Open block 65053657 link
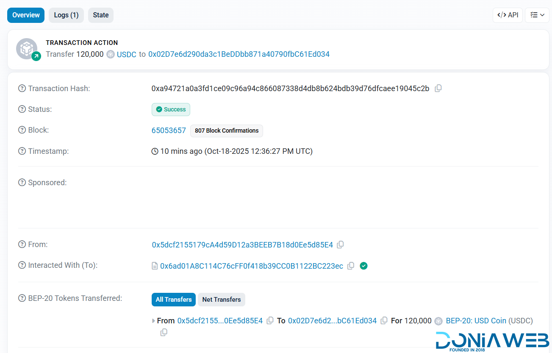Image resolution: width=552 pixels, height=353 pixels. click(169, 131)
